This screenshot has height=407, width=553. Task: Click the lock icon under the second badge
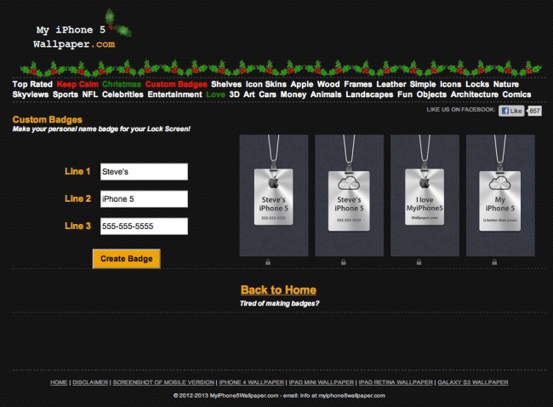coord(344,262)
